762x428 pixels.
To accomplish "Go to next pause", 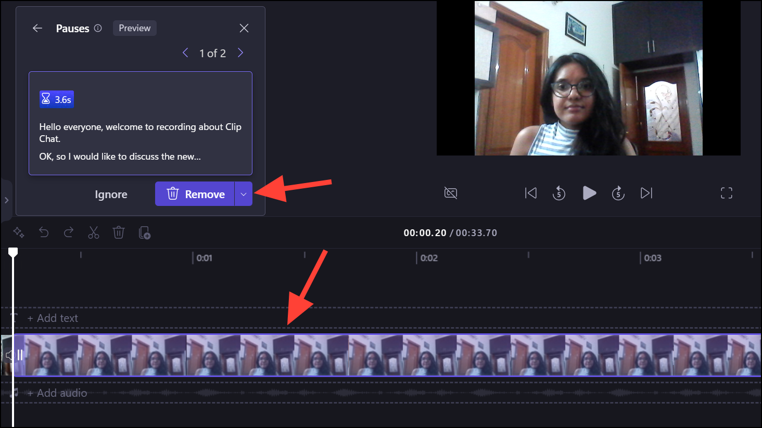I will coord(240,53).
